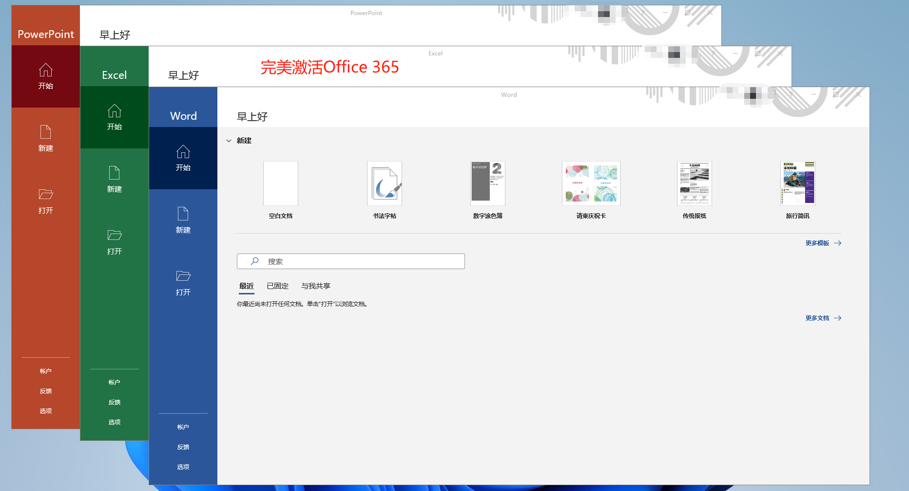Click the help question mark in Word title bar
Screen dimensions: 909x491
point(791,94)
